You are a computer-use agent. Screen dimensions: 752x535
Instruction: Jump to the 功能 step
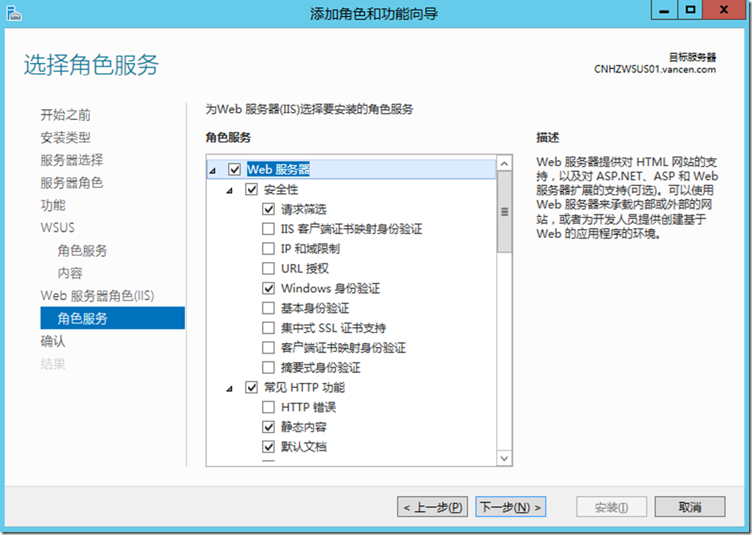click(53, 205)
